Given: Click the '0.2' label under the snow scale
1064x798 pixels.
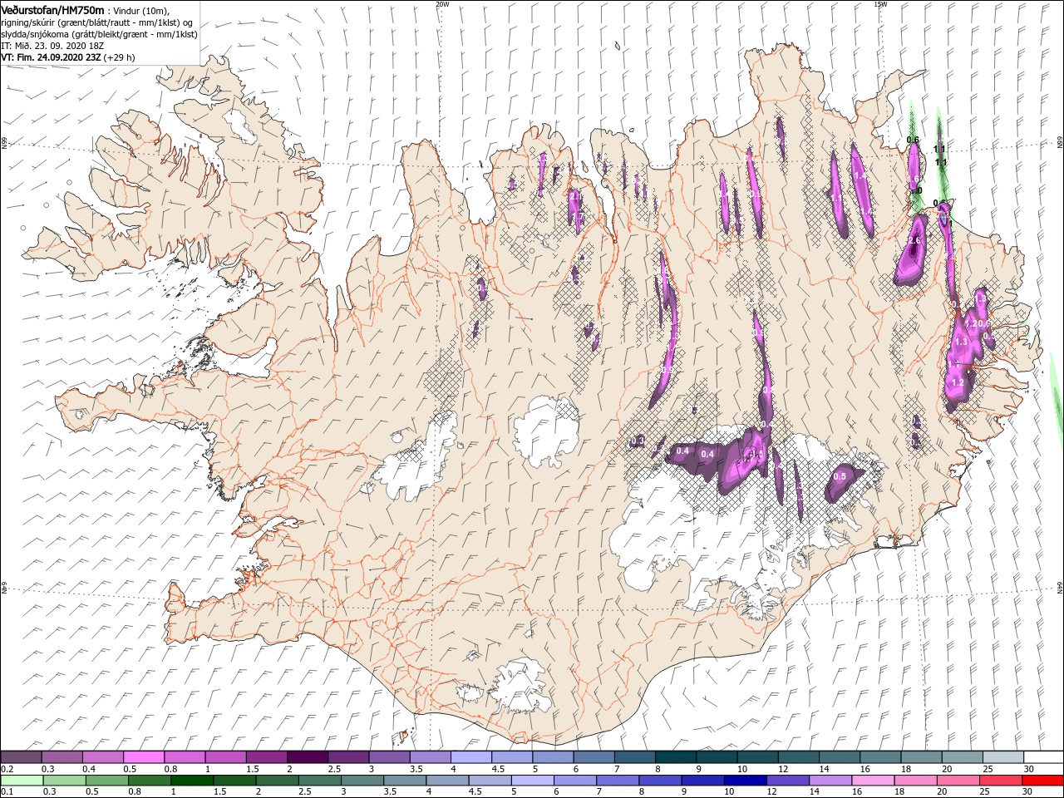Looking at the screenshot, I should 7,769.
